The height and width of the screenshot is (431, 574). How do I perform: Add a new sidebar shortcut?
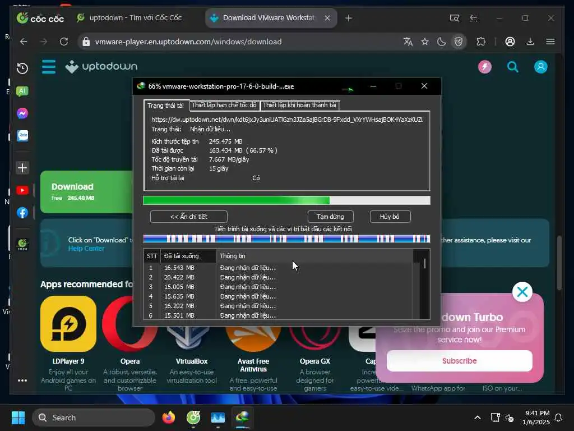tap(22, 168)
